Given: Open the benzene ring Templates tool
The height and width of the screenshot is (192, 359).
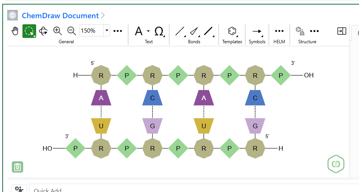Looking at the screenshot, I should [232, 31].
